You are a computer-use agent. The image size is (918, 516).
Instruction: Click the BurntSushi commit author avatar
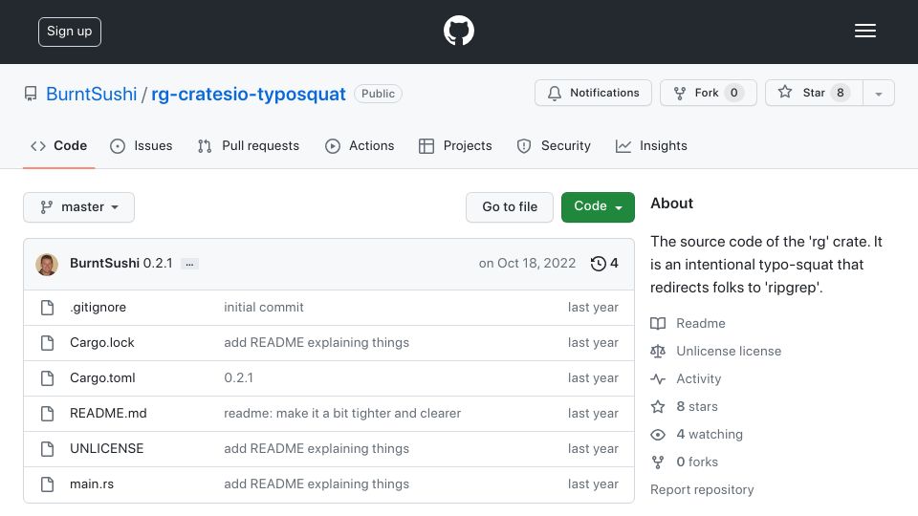pos(47,265)
